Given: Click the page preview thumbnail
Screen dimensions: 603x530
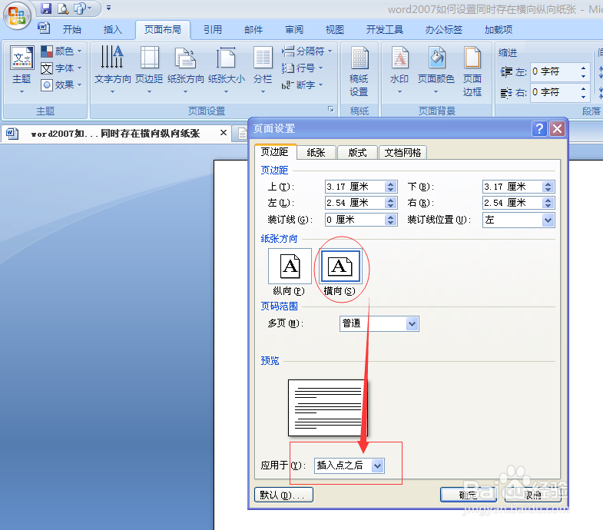Looking at the screenshot, I should [327, 408].
